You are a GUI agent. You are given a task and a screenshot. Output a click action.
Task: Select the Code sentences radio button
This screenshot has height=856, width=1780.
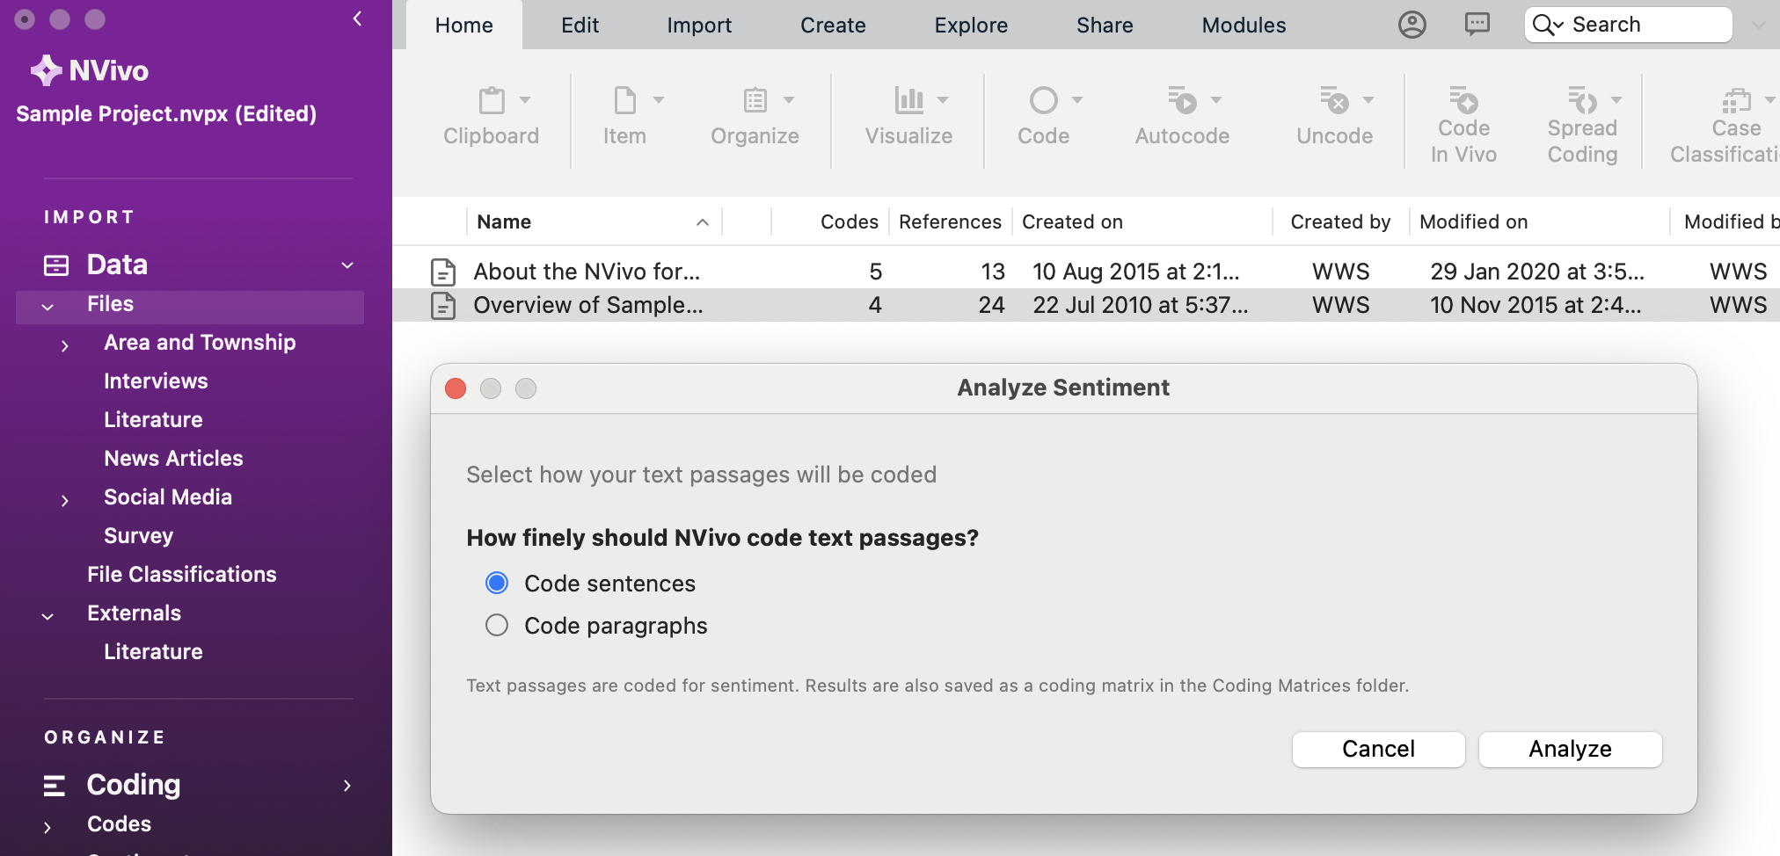pos(497,584)
